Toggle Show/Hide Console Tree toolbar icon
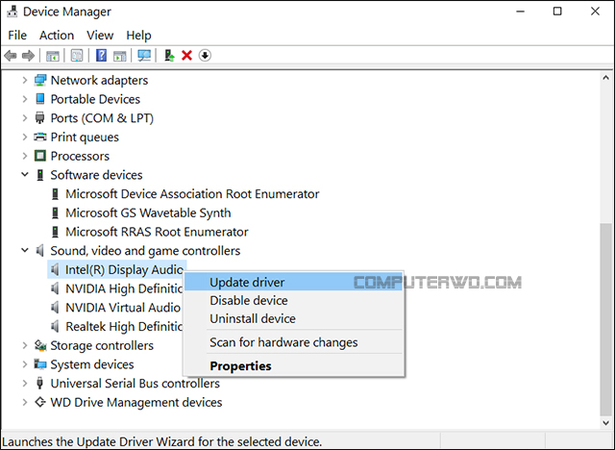Image resolution: width=615 pixels, height=450 pixels. click(53, 56)
